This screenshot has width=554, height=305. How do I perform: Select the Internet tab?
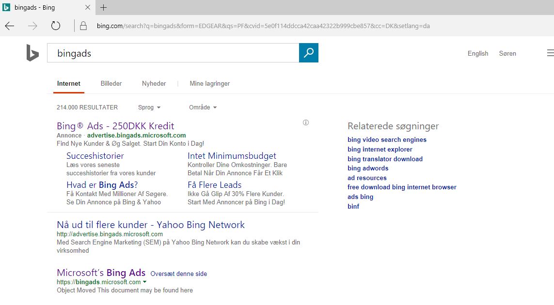[68, 84]
